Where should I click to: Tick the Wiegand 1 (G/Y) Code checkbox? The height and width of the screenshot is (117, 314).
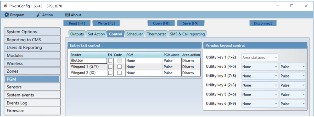119,67
